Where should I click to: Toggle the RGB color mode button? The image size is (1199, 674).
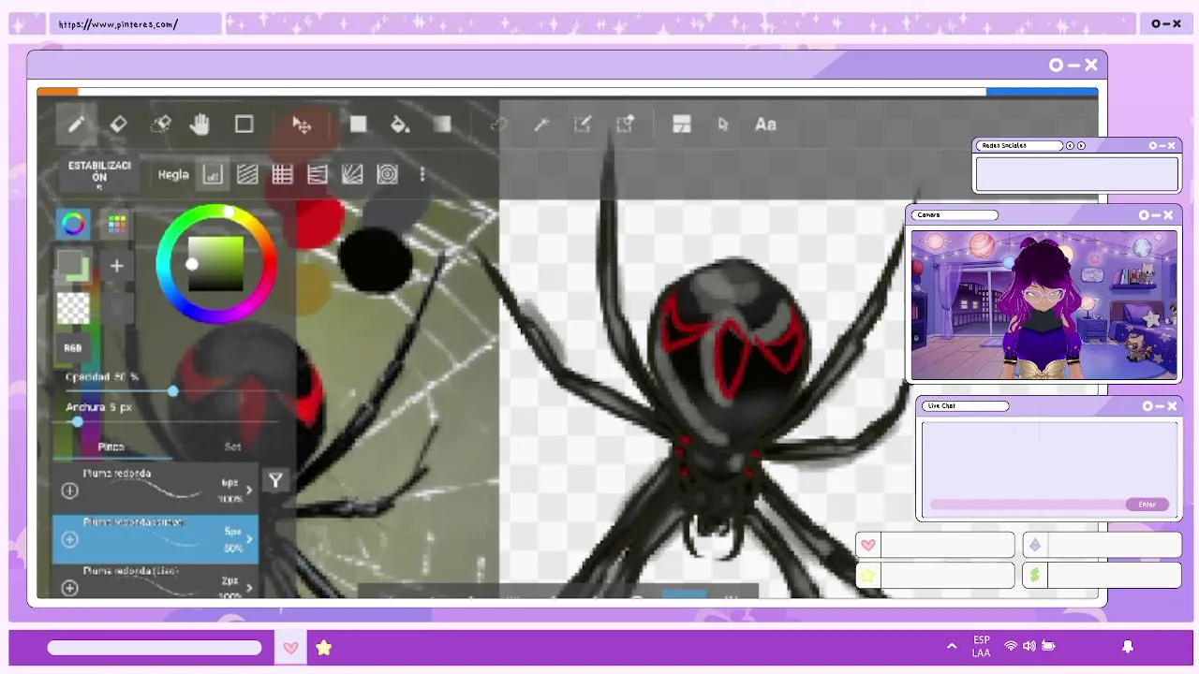tap(73, 348)
